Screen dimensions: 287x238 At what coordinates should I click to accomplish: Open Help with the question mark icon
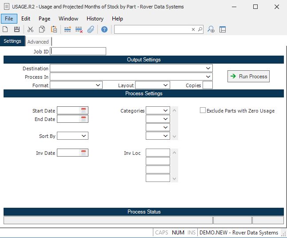[x=104, y=29]
